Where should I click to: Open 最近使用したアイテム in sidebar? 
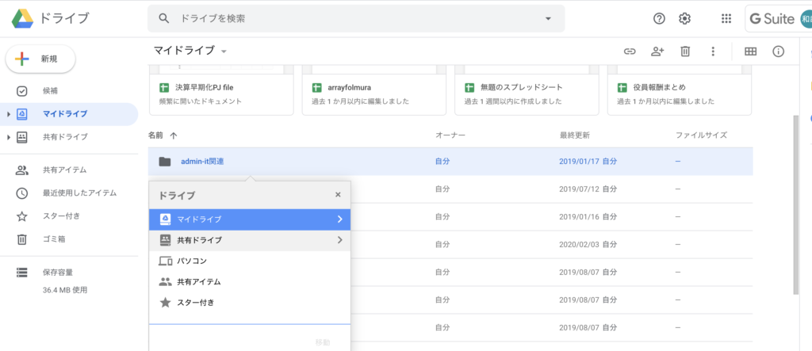click(80, 193)
